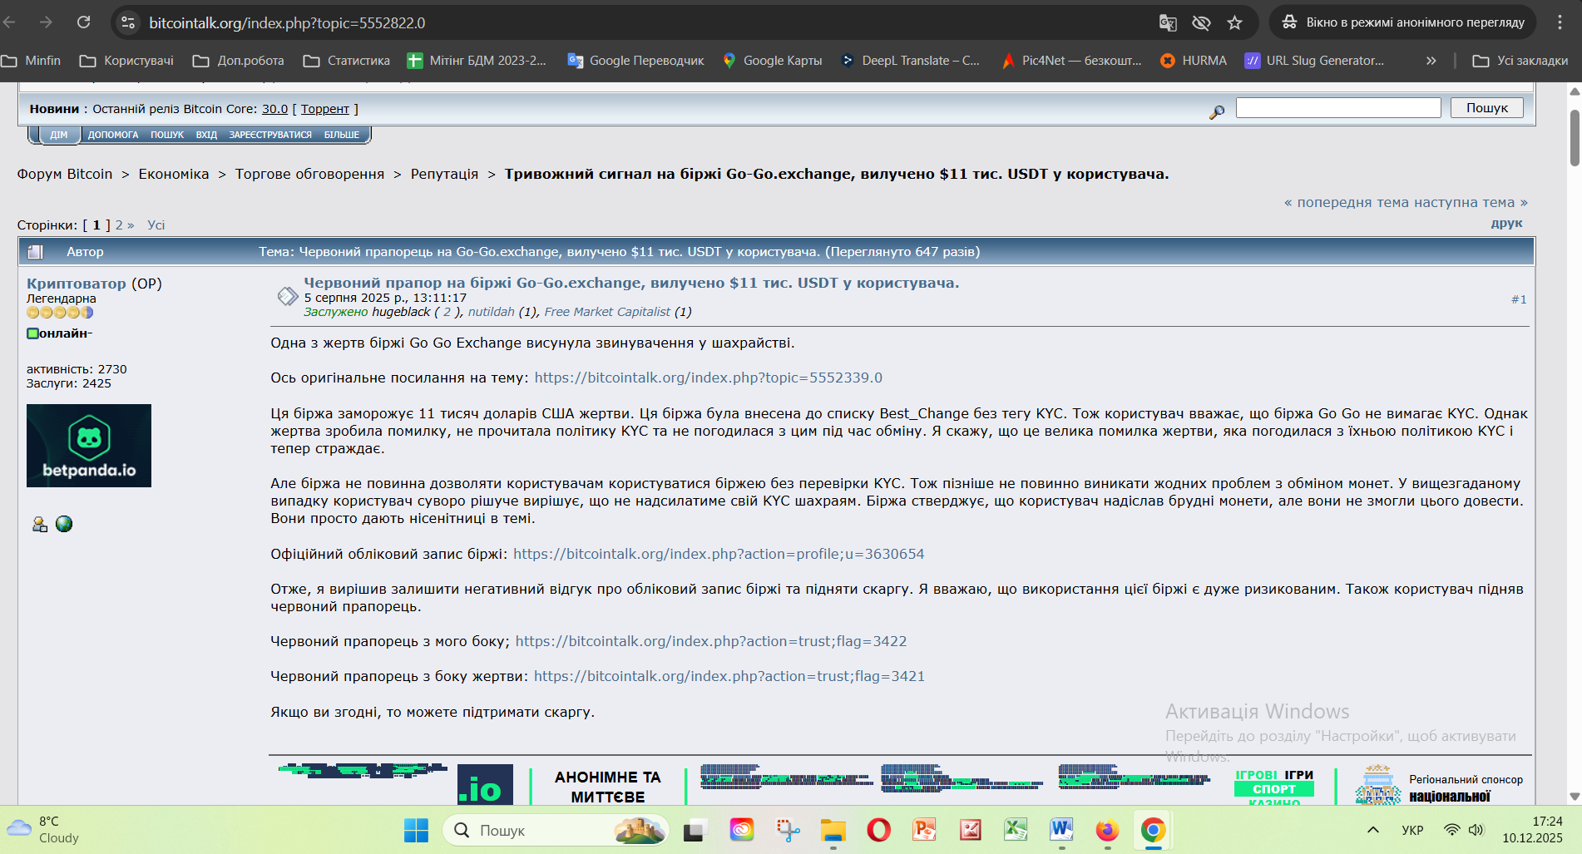Screen dimensions: 1582x854
Task: Open Windows Start menu
Action: tap(416, 830)
